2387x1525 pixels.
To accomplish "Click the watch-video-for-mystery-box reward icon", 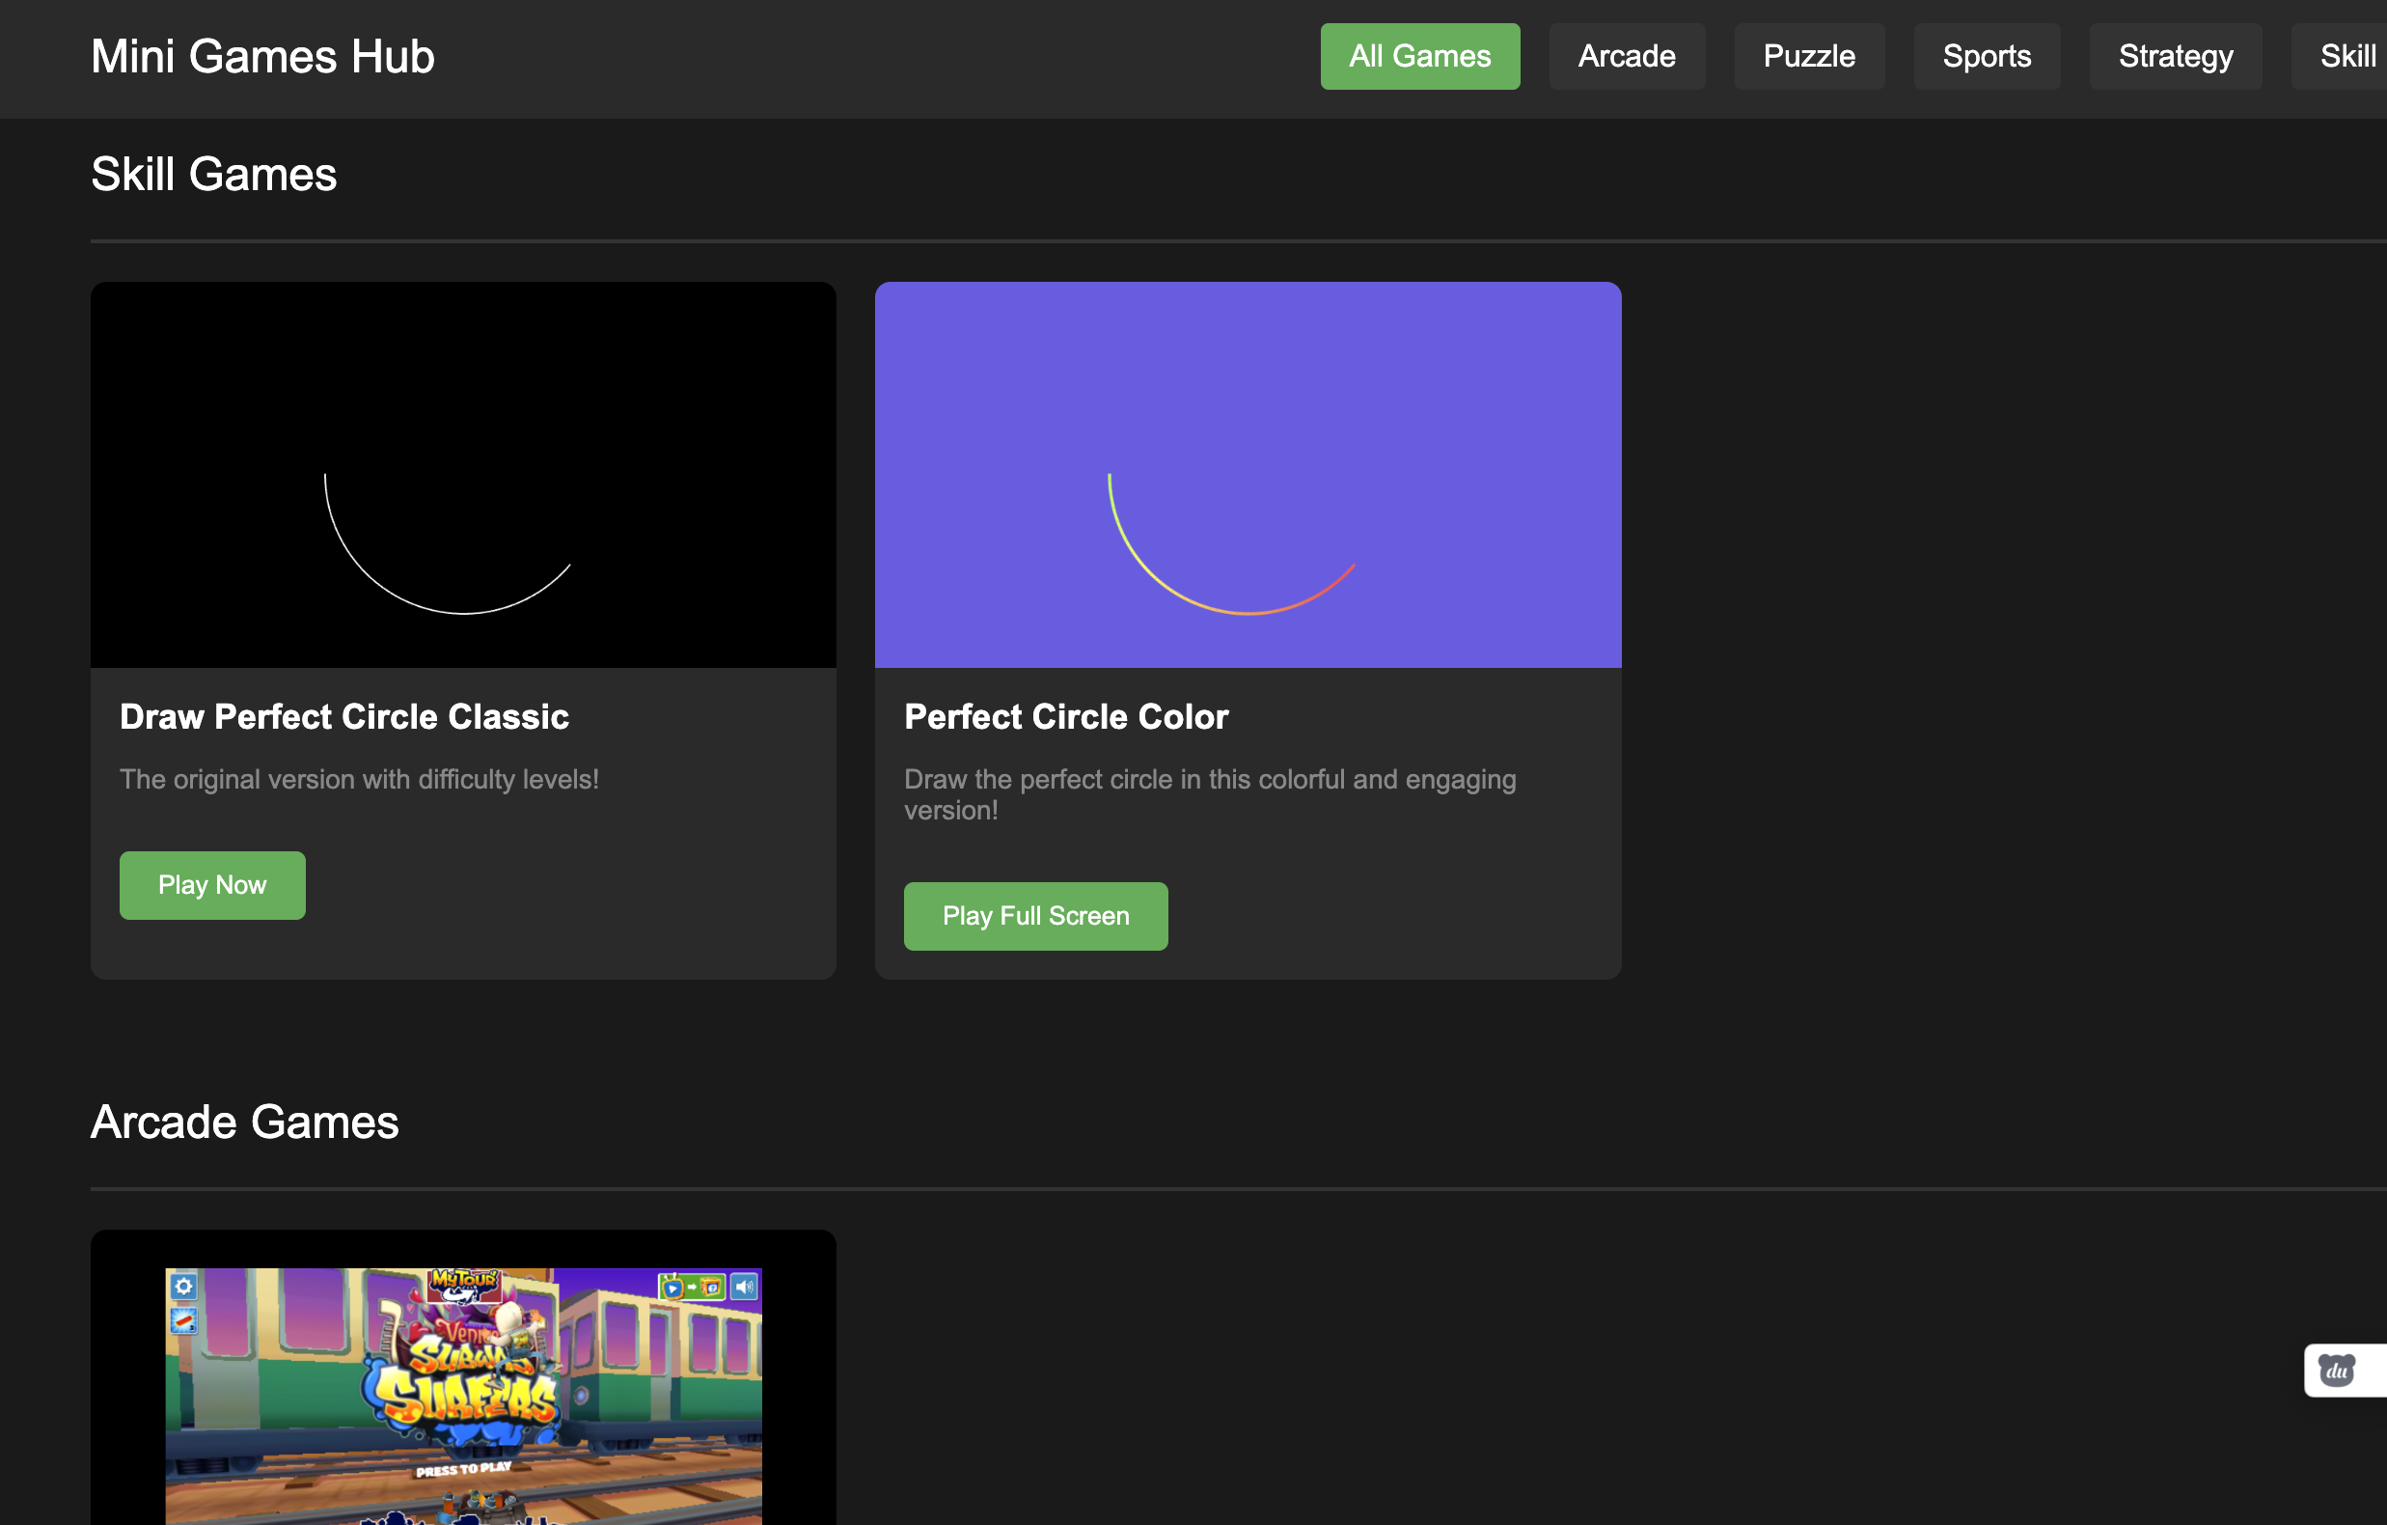I will (692, 1287).
